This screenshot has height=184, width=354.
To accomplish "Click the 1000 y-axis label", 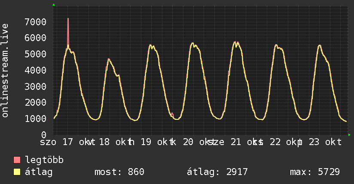I will tap(36, 119).
